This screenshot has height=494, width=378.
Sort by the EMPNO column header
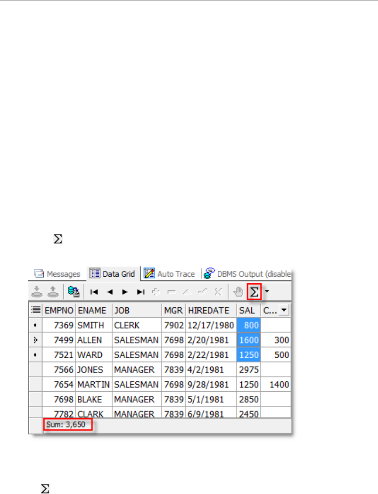[x=59, y=311]
